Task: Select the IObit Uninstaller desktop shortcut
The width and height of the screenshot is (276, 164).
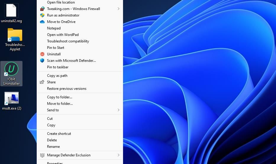Action: coord(11,69)
